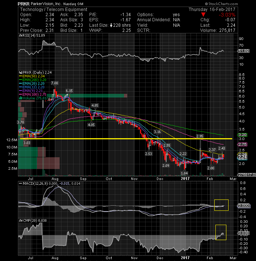256x261 pixels.
Task: Click the EPS -1.67 value
Action: 125,20
